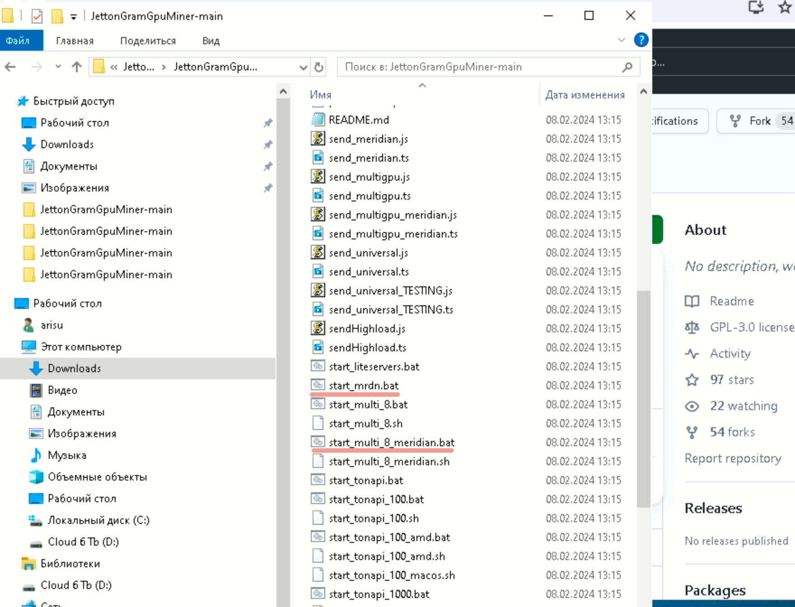Sort by the Имя column header

tap(321, 95)
